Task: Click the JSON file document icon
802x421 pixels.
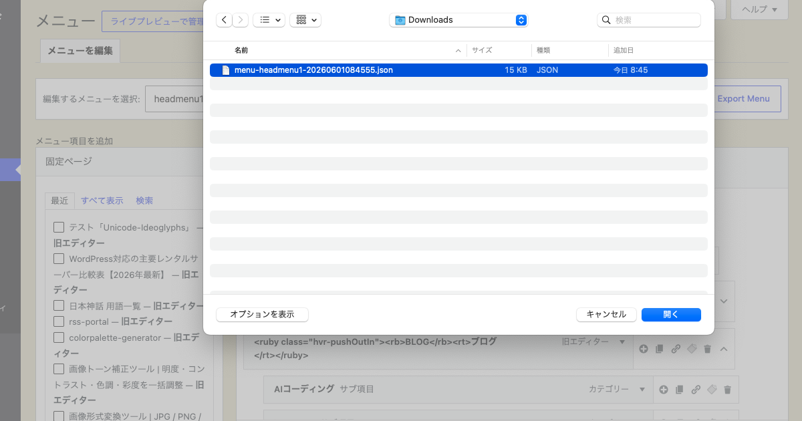Action: (226, 70)
